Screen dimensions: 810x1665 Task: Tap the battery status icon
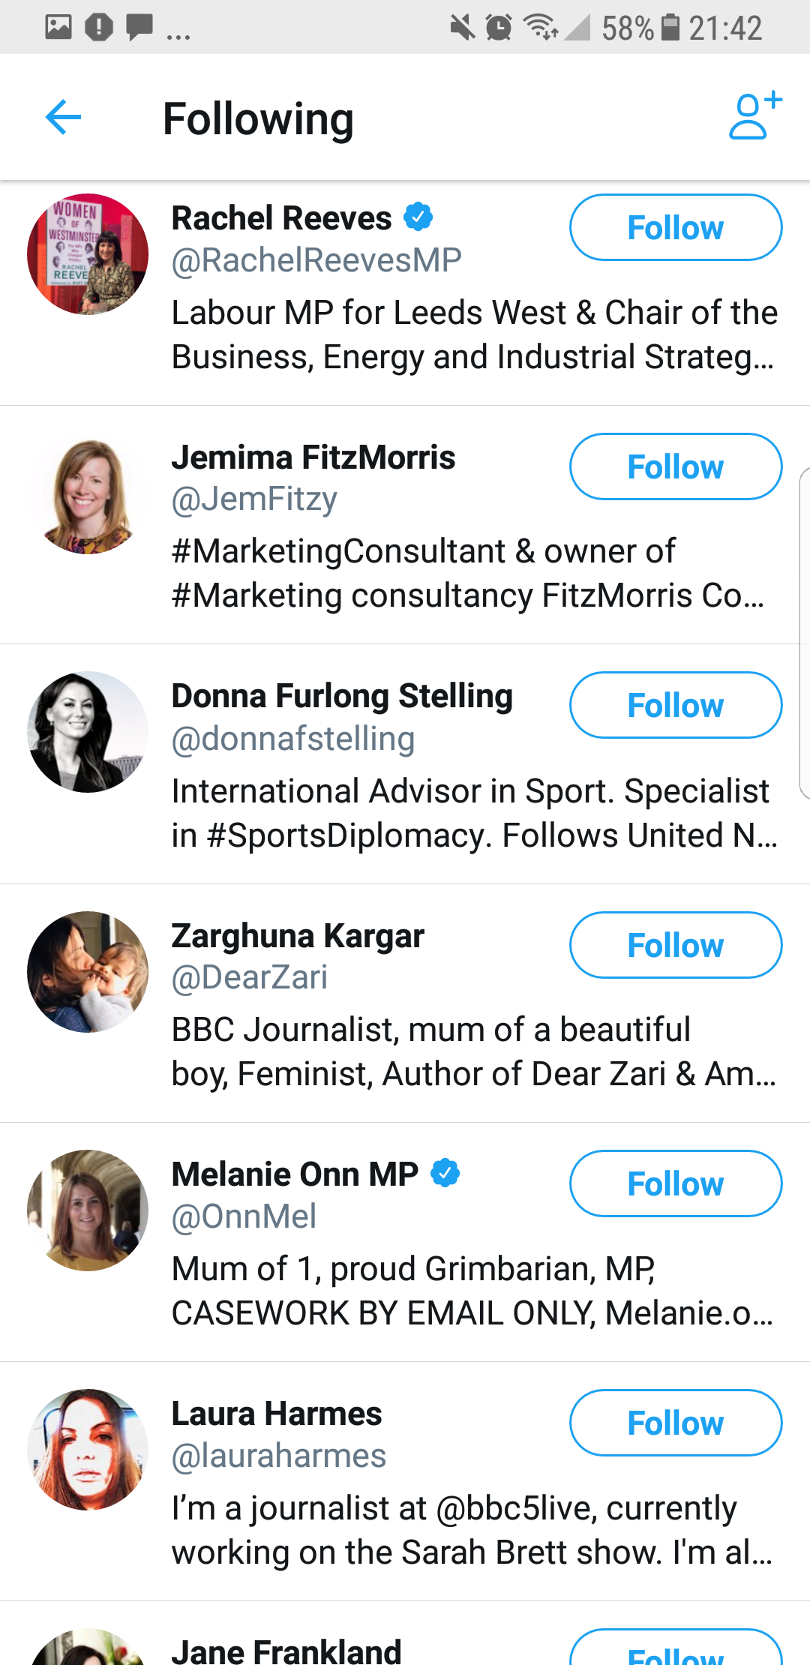(x=670, y=28)
